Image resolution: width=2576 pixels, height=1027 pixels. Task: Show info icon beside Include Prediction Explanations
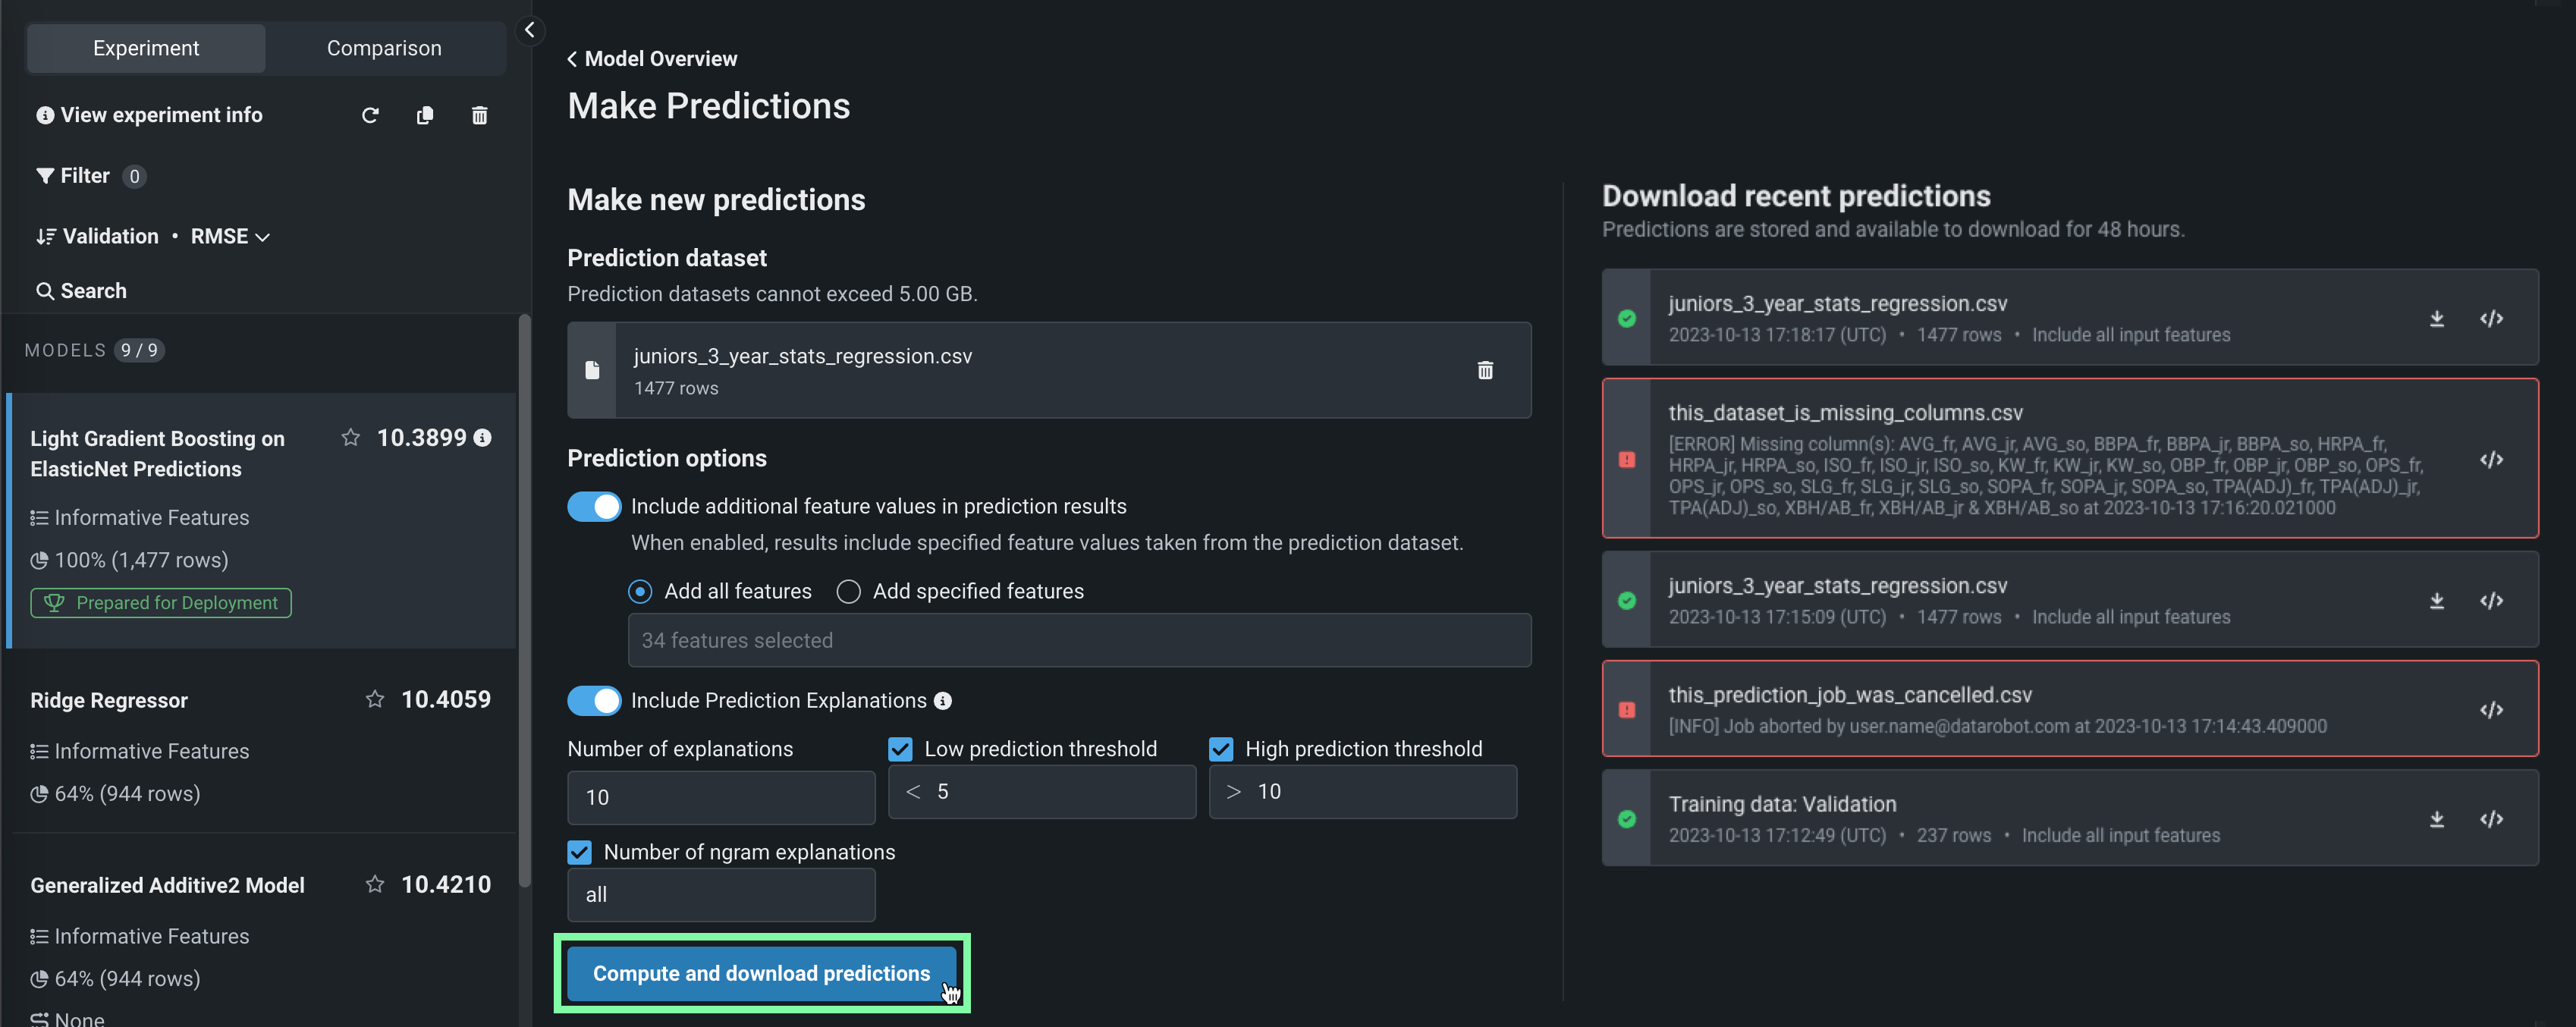tap(943, 701)
